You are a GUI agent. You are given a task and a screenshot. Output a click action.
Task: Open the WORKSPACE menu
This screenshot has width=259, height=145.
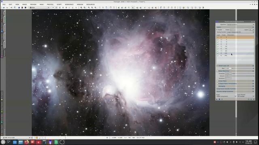69,4
